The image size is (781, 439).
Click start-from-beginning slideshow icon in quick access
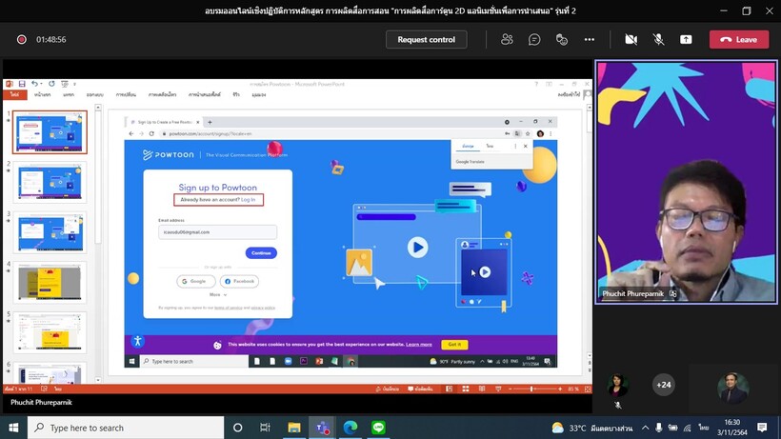[64, 84]
